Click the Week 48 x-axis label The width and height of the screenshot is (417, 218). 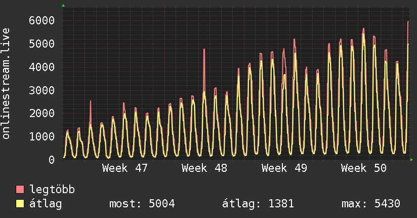click(204, 168)
